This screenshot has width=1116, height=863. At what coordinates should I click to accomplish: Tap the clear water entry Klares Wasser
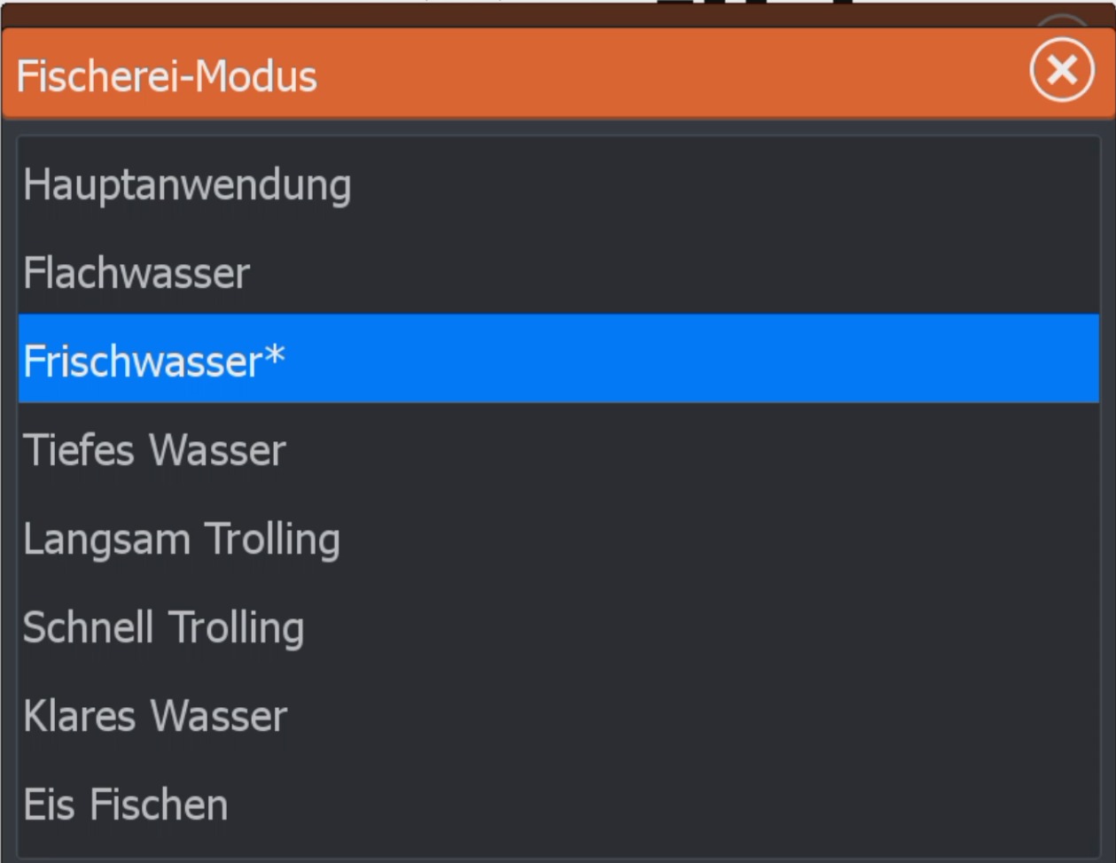tap(155, 716)
